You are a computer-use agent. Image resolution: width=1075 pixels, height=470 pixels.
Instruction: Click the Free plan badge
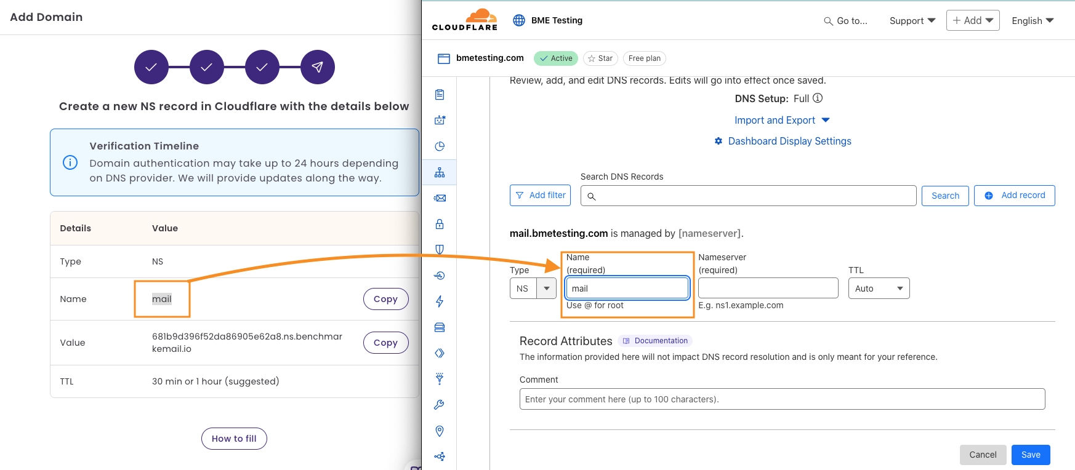coord(645,58)
